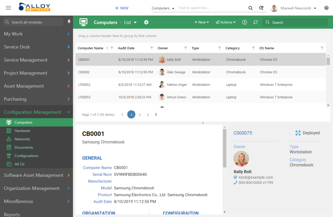Refresh the Computers list
The width and height of the screenshot is (333, 217).
tap(255, 22)
